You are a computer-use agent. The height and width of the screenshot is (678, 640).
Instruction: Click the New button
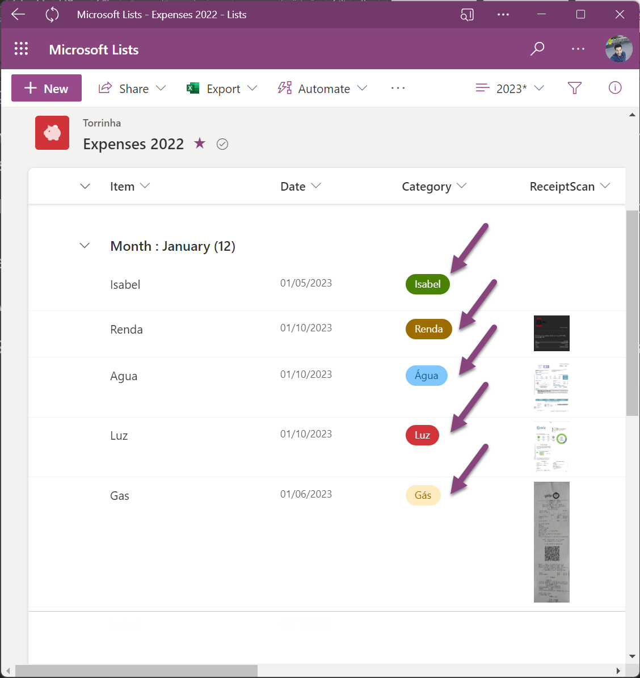[47, 89]
